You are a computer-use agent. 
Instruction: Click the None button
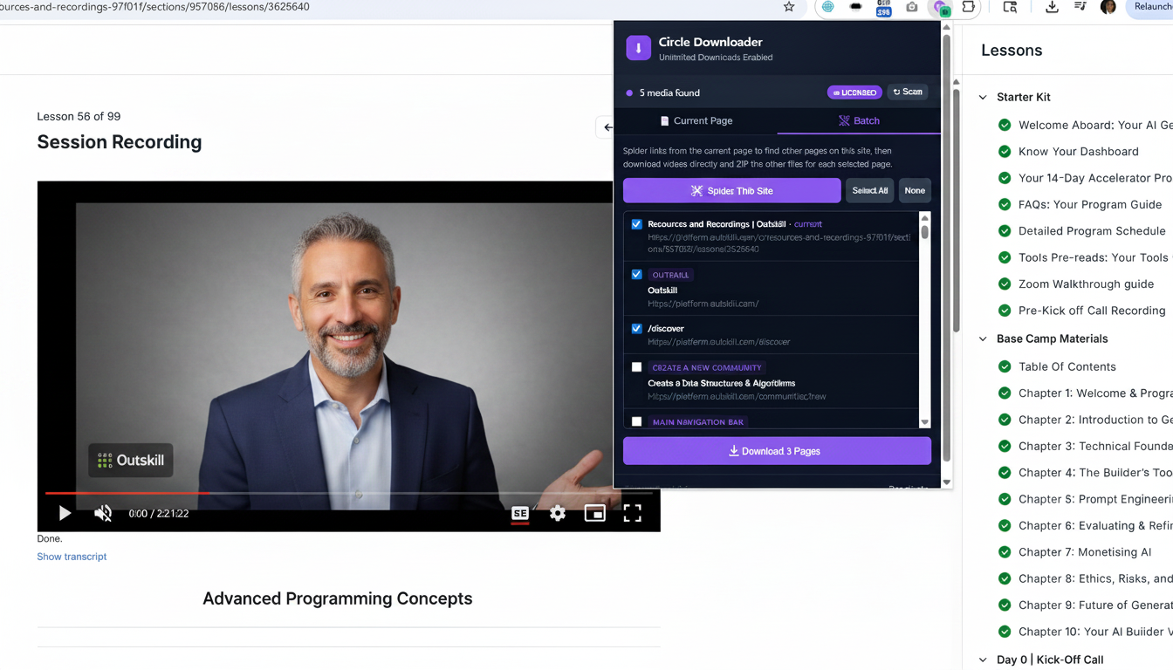(915, 190)
